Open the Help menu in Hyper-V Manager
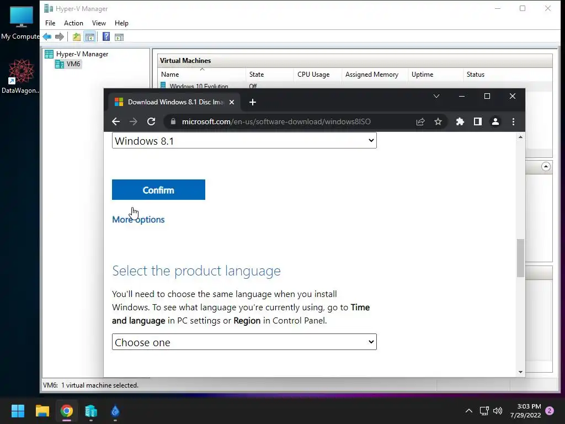This screenshot has height=424, width=565. tap(121, 23)
